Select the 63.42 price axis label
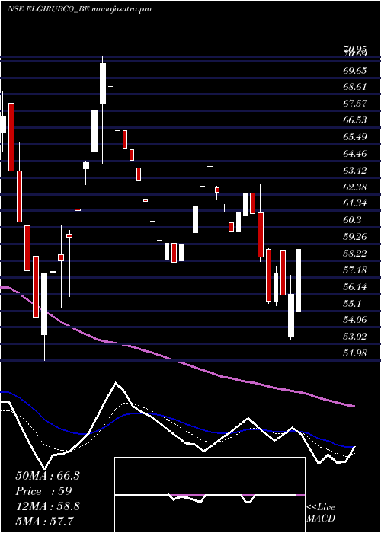Screen dimensions: 381x533 click(x=357, y=171)
